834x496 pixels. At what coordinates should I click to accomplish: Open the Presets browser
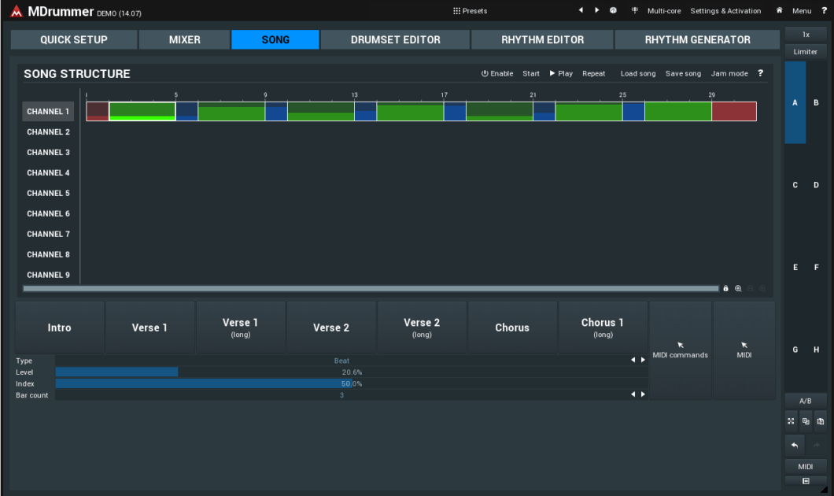470,11
